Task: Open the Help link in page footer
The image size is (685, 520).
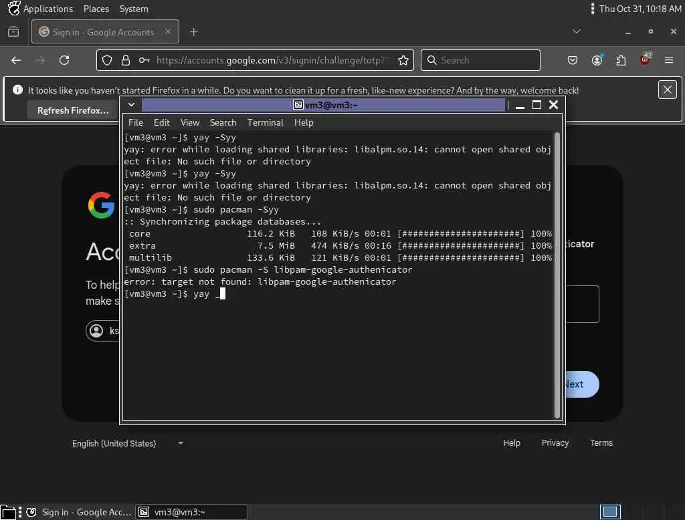Action: coord(512,442)
